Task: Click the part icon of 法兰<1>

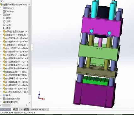Action: (x=4, y=88)
